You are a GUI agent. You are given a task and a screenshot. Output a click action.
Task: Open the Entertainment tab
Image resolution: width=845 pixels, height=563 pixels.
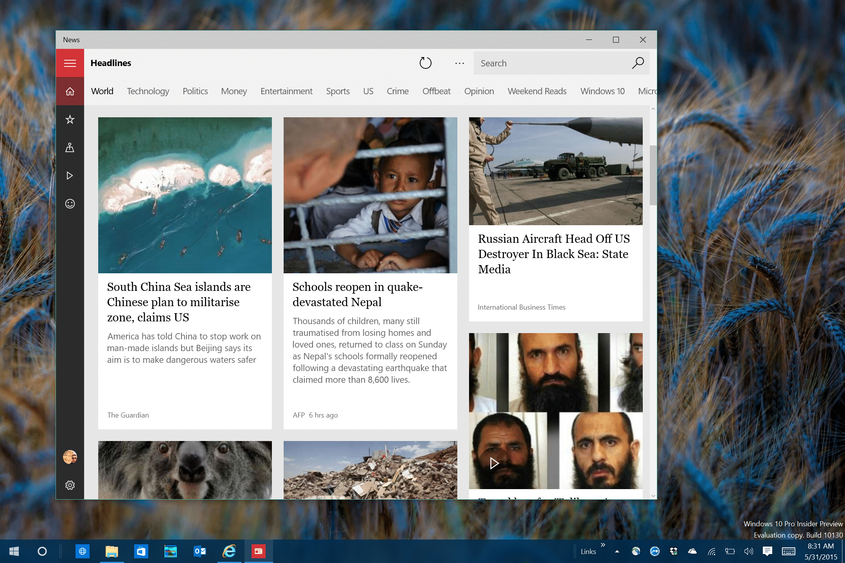click(286, 91)
